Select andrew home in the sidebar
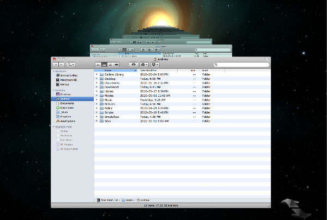The width and height of the screenshot is (327, 220). [x=72, y=99]
